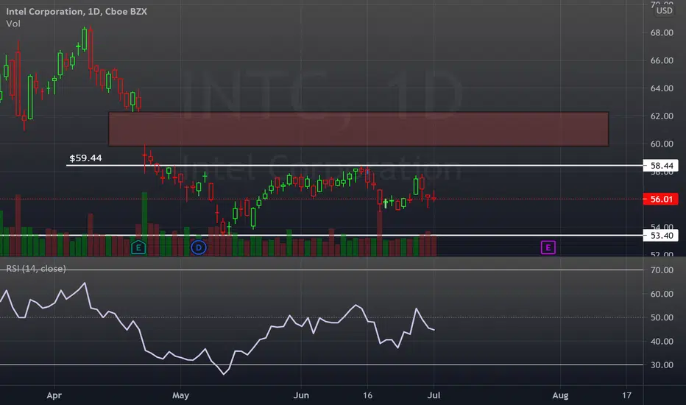The width and height of the screenshot is (686, 405).
Task: Click the 60.00 price scale label
Action: (x=662, y=144)
